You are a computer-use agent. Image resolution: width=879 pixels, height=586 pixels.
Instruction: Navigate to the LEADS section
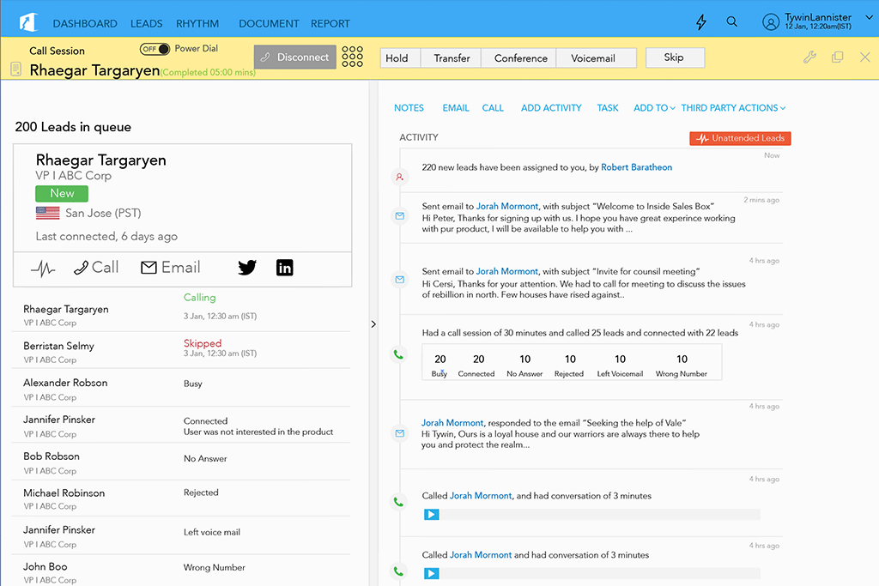(x=146, y=24)
